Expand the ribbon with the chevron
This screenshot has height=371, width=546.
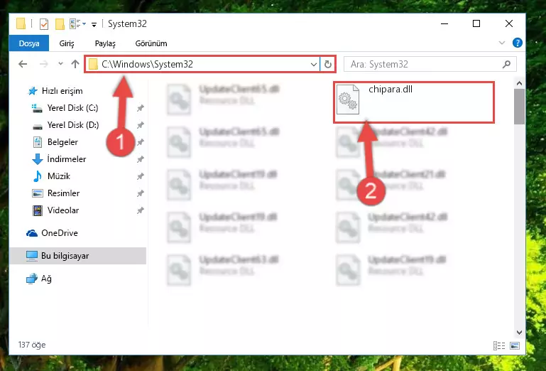502,43
